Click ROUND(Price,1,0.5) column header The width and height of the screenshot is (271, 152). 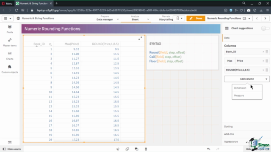pyautogui.click(x=105, y=44)
